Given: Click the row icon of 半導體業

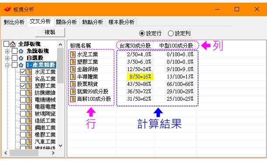Looking at the screenshot, I should pyautogui.click(x=73, y=77).
